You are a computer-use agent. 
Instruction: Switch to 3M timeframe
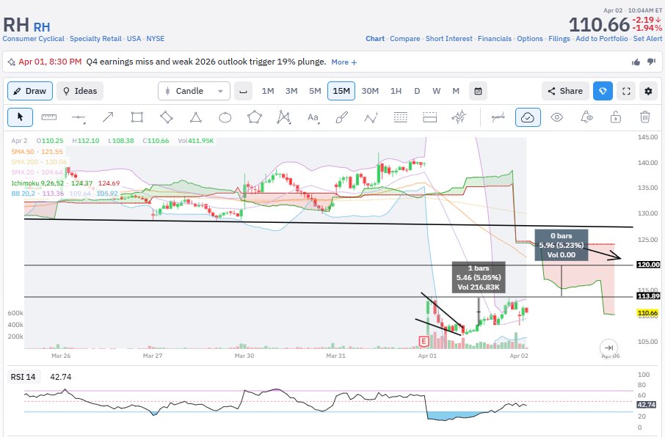tap(291, 91)
